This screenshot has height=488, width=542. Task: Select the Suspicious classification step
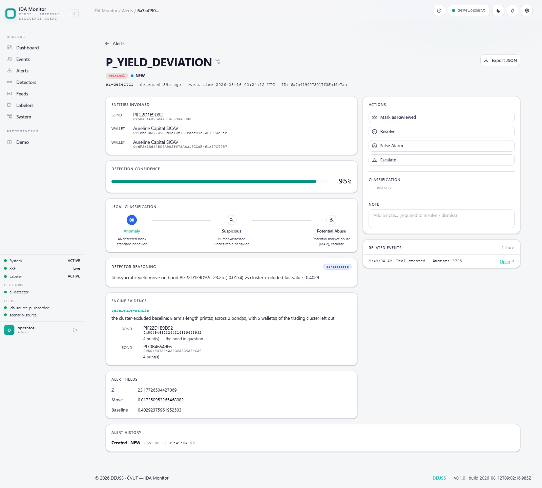click(232, 220)
